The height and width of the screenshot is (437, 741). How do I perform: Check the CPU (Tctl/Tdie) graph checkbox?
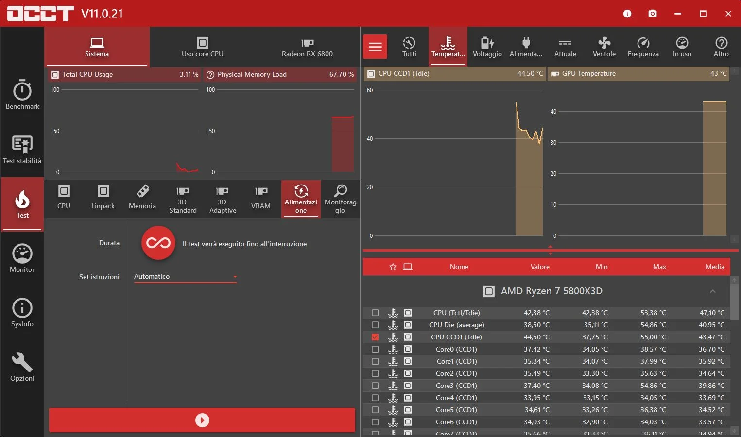coord(375,313)
